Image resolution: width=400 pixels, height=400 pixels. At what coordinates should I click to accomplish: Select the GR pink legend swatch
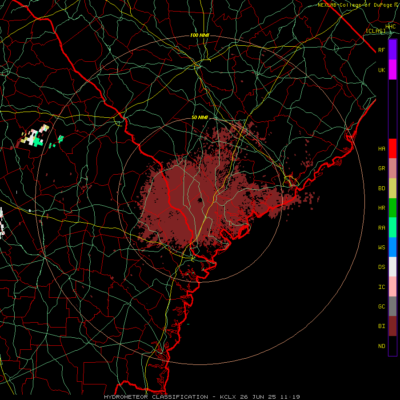click(392, 168)
